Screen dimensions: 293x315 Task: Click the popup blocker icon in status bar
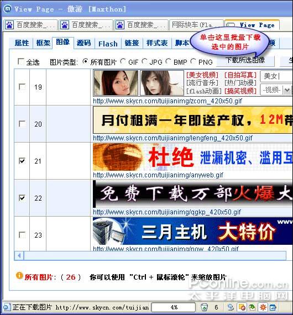242,307
